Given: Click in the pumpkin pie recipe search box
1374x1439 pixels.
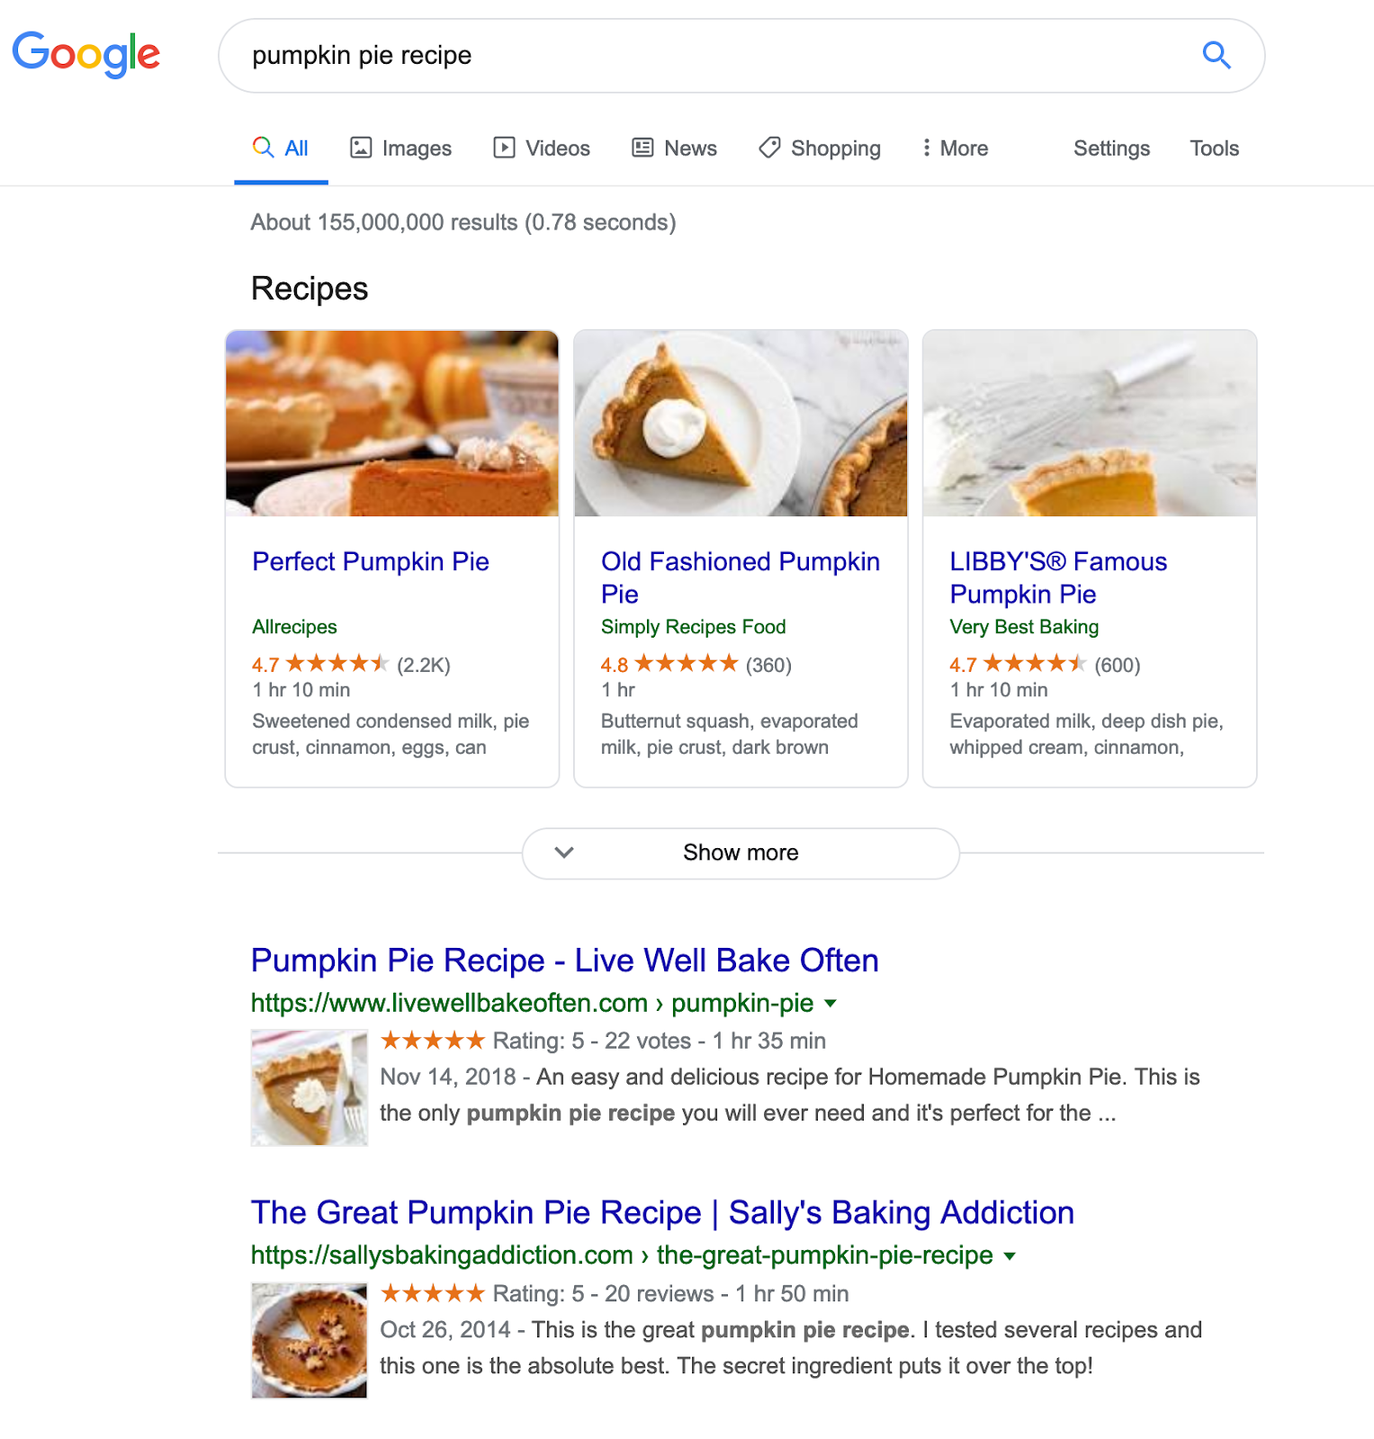Looking at the screenshot, I should pos(711,56).
